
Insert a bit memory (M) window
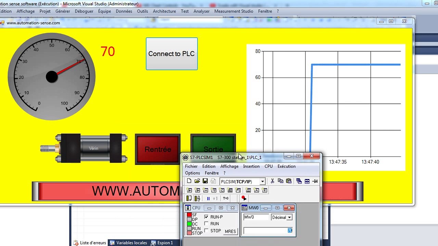[206, 190]
